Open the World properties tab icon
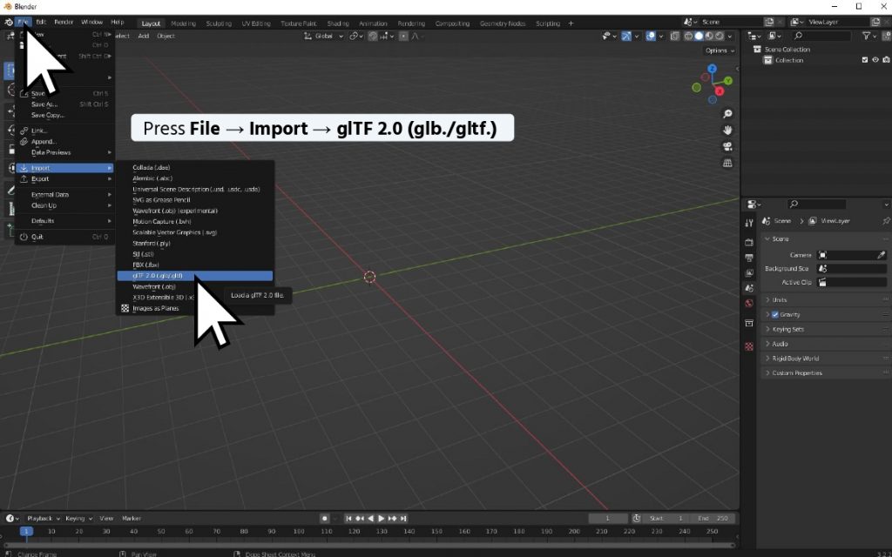The height and width of the screenshot is (557, 892). tap(748, 304)
